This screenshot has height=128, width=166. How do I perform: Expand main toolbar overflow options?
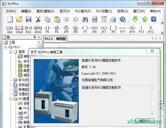[x=162, y=23]
